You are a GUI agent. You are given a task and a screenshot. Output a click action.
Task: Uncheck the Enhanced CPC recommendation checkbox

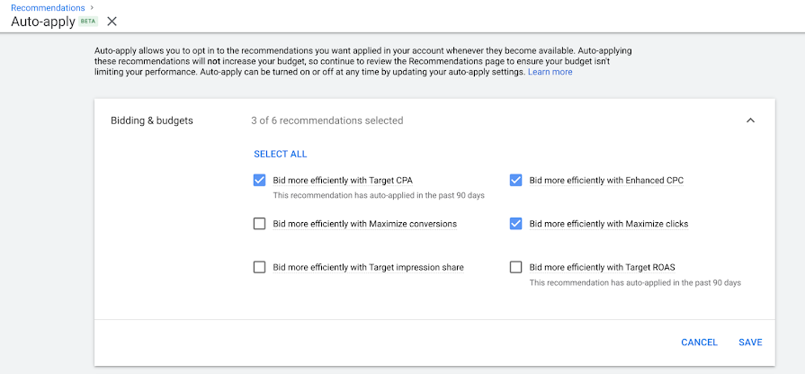[x=515, y=180]
